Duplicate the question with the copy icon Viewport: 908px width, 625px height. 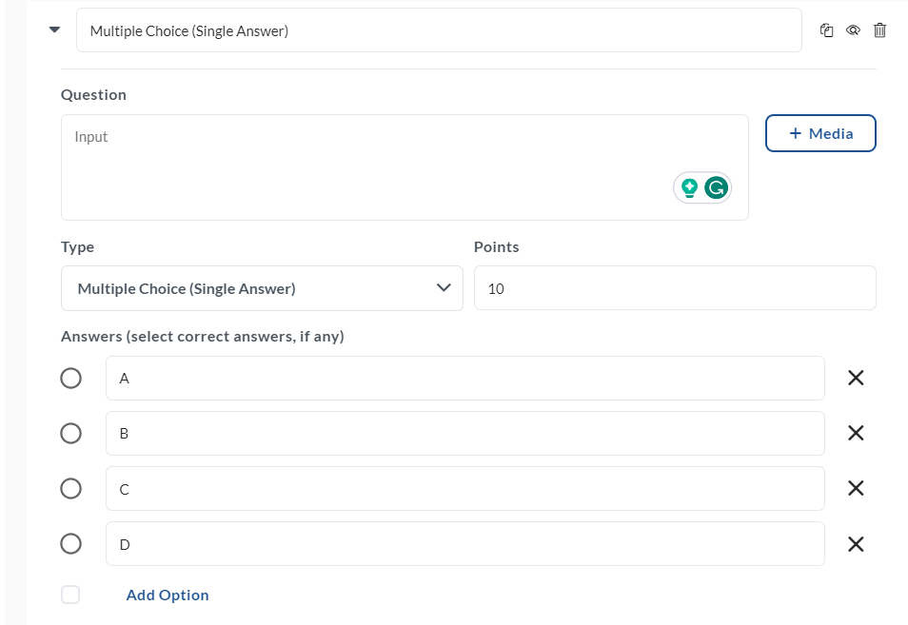click(x=826, y=30)
